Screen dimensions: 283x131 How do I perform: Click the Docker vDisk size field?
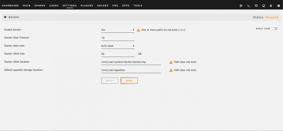118,54
